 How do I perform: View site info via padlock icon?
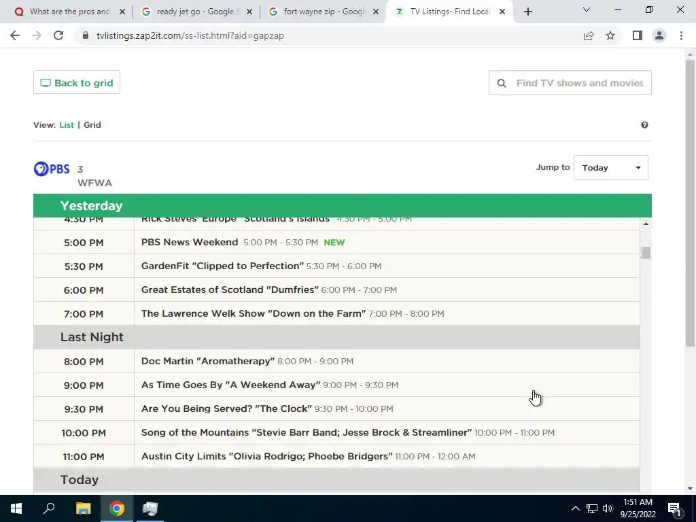[86, 35]
